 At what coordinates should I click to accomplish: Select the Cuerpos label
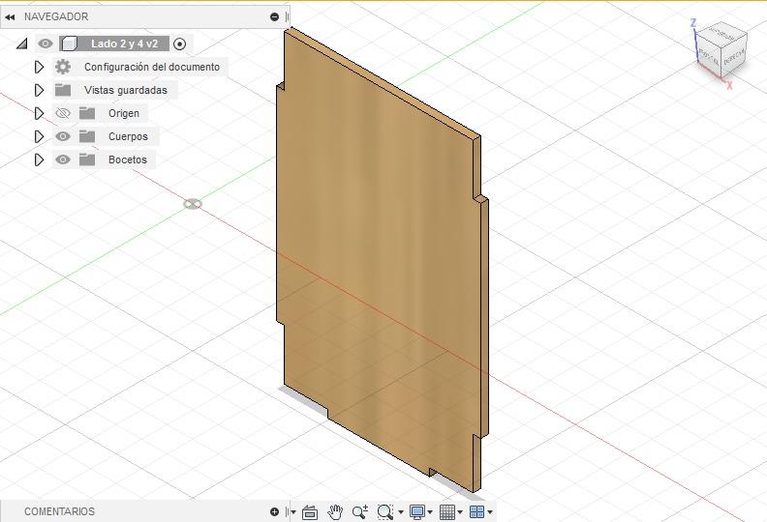click(128, 136)
